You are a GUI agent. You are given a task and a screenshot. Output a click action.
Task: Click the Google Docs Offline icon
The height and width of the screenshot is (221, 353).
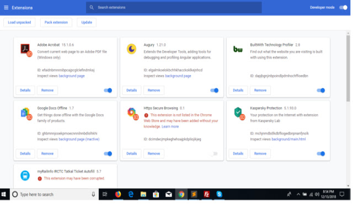[26, 113]
